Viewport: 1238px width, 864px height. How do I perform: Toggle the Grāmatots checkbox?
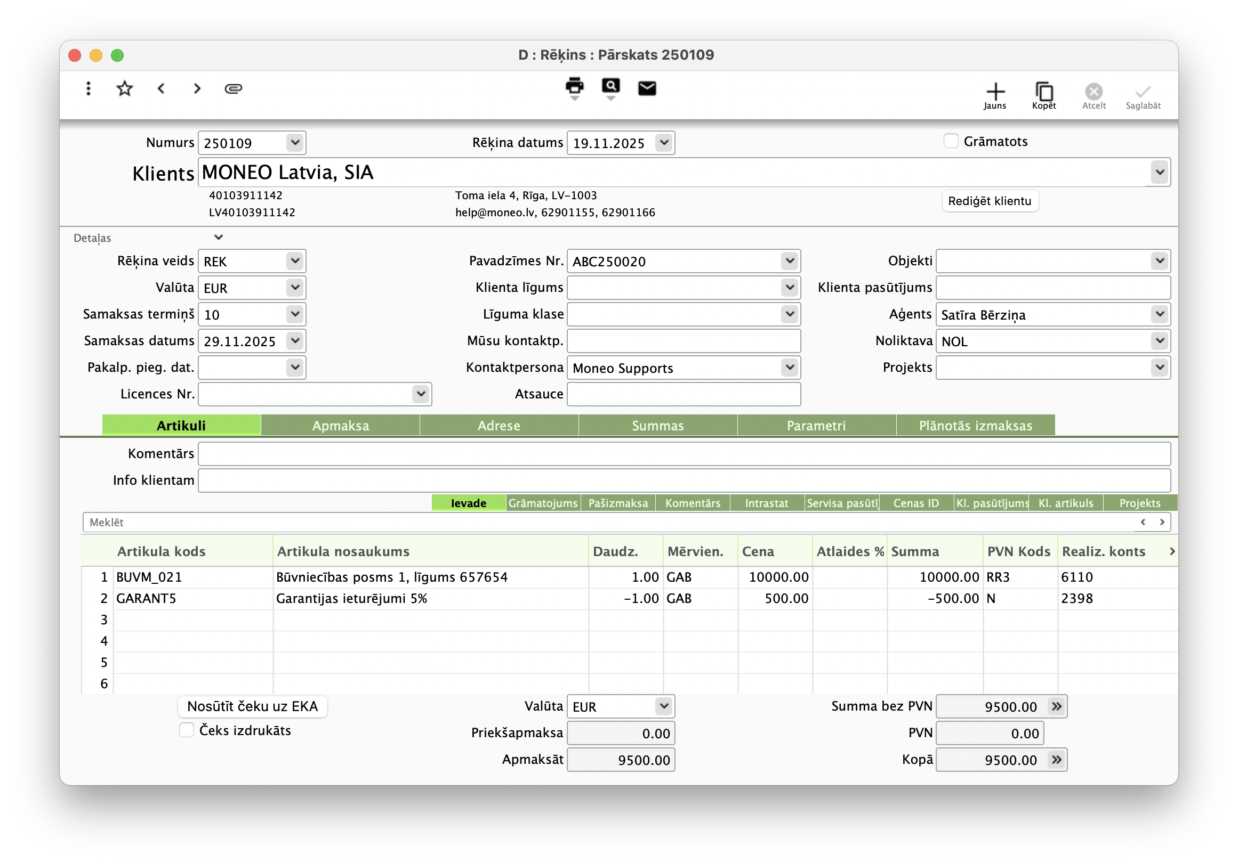(x=951, y=141)
